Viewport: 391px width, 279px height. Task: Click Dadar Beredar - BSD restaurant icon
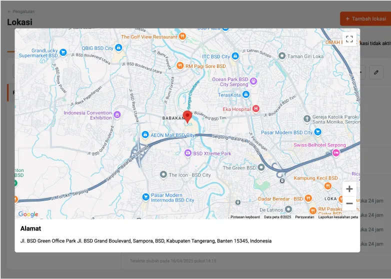(308, 198)
